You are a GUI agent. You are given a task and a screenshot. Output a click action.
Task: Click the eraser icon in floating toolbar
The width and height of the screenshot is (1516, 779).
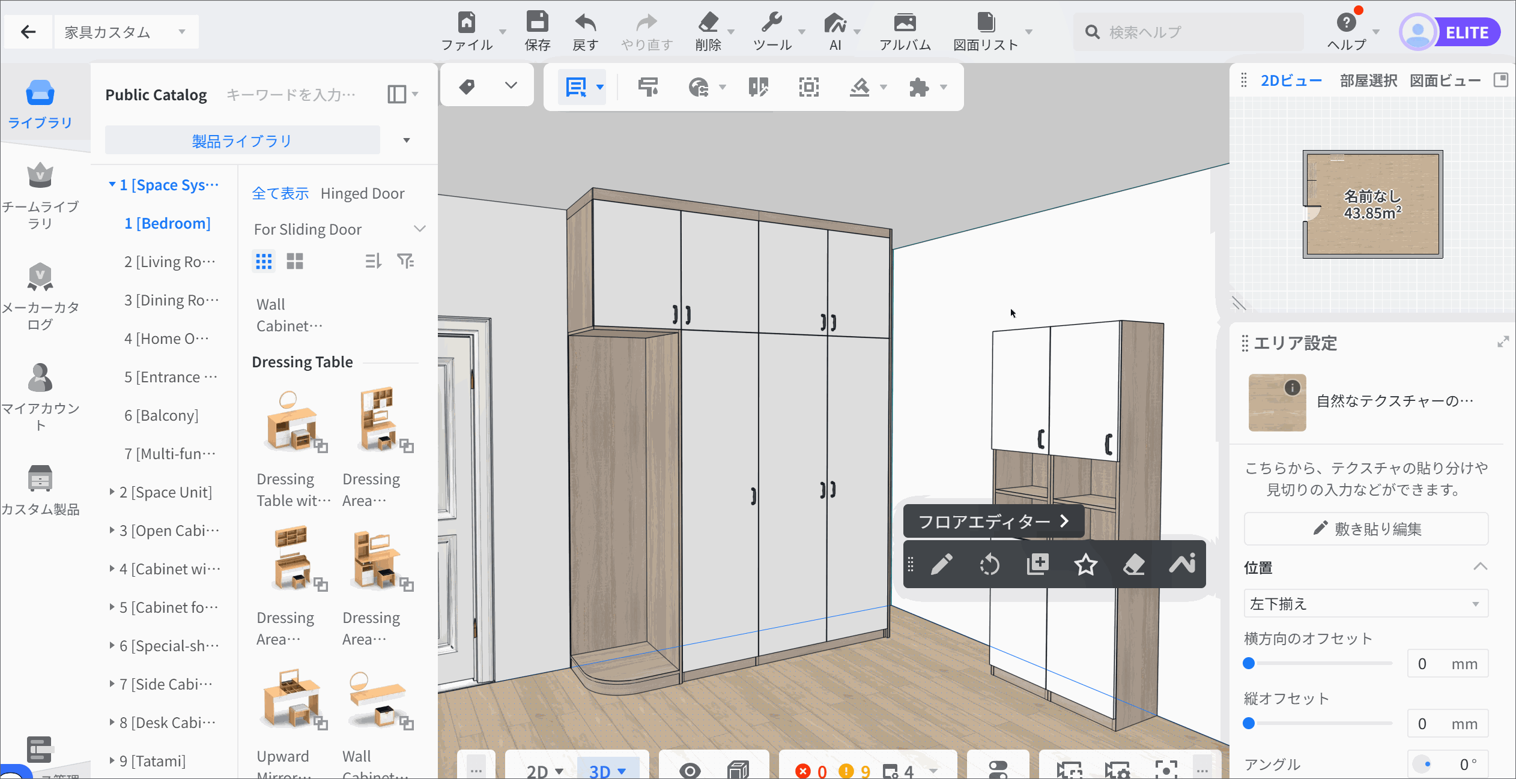tap(1134, 564)
